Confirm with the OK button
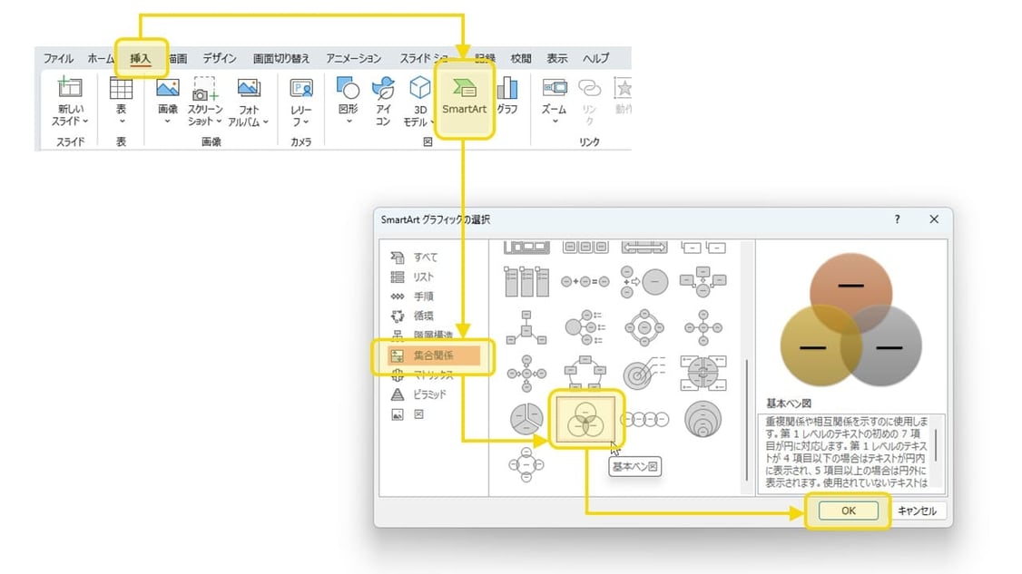This screenshot has height=574, width=1022. 847,511
